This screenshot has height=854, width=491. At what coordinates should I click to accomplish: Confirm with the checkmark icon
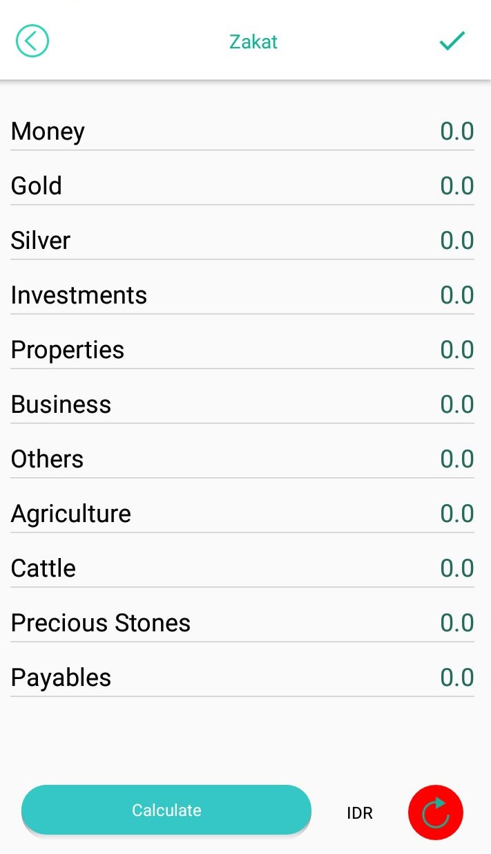coord(452,41)
